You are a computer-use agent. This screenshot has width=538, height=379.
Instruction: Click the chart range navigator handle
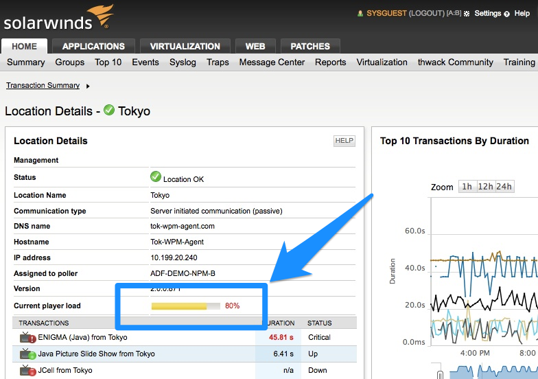point(441,375)
